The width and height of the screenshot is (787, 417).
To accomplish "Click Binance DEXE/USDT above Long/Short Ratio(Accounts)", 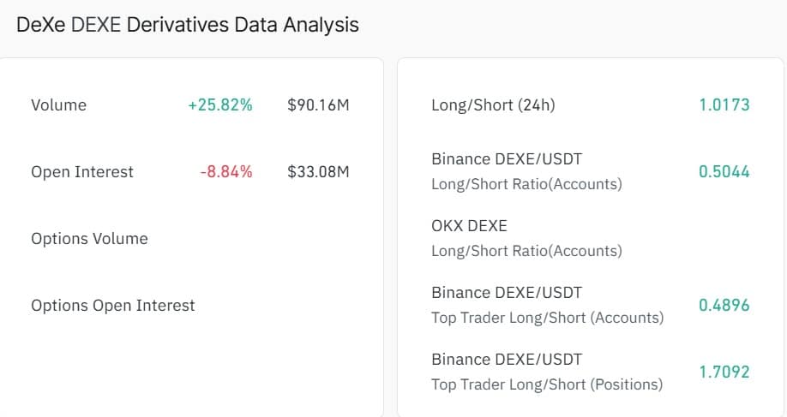I will coord(507,159).
